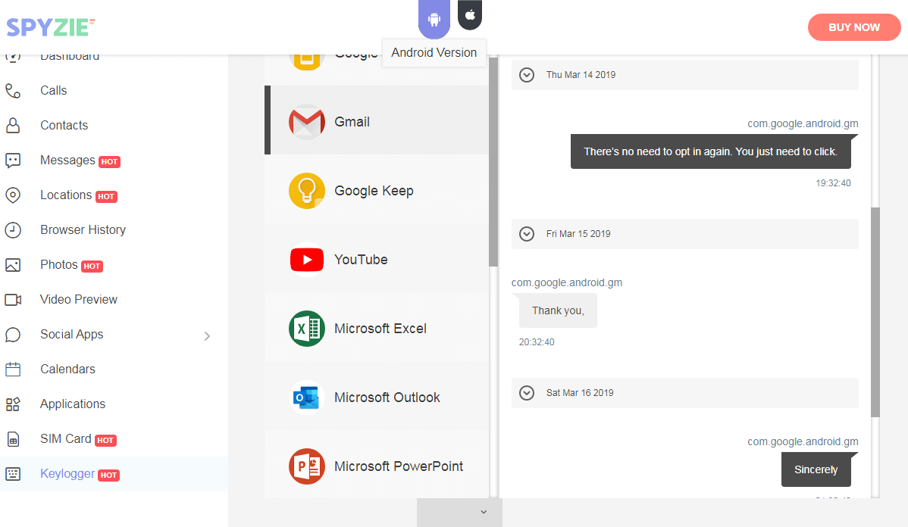Select the Google Keep lightbulb icon
Viewport: 908px width, 527px height.
click(306, 190)
